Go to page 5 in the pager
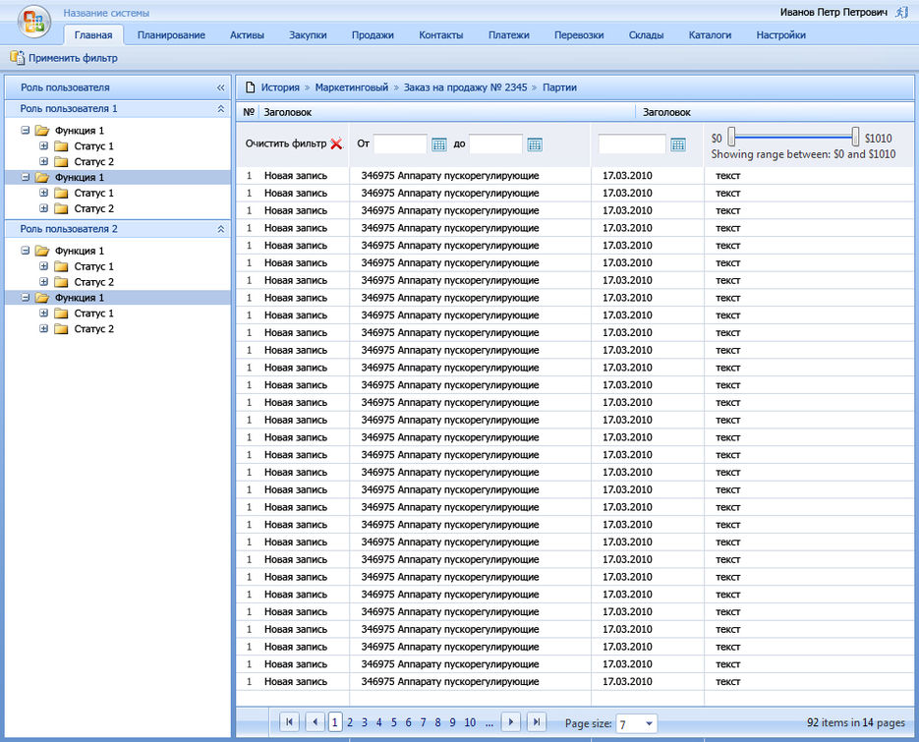The height and width of the screenshot is (742, 919). pos(394,722)
